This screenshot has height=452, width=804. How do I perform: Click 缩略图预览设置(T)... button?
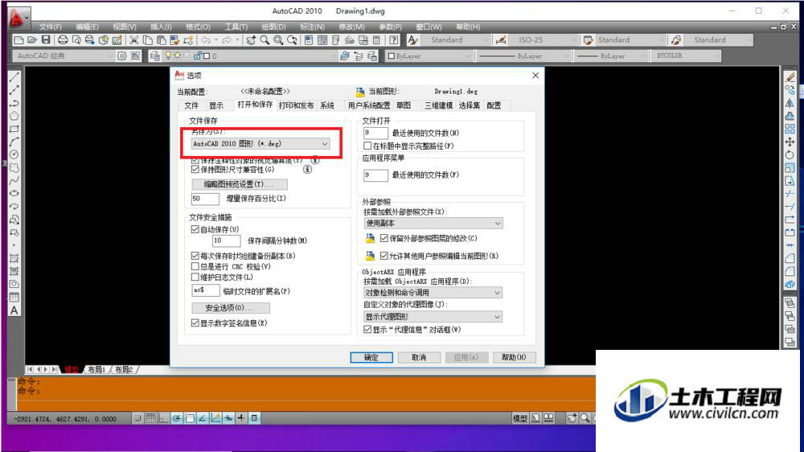[239, 184]
